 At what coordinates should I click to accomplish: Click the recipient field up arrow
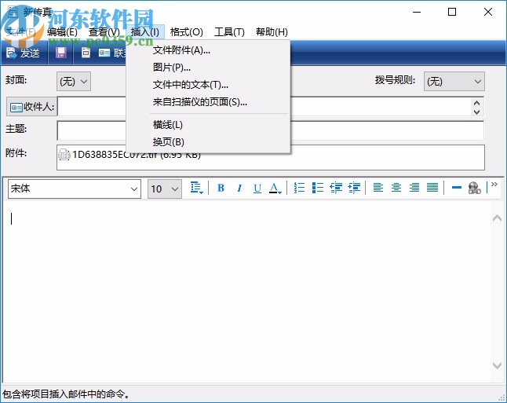coord(476,103)
